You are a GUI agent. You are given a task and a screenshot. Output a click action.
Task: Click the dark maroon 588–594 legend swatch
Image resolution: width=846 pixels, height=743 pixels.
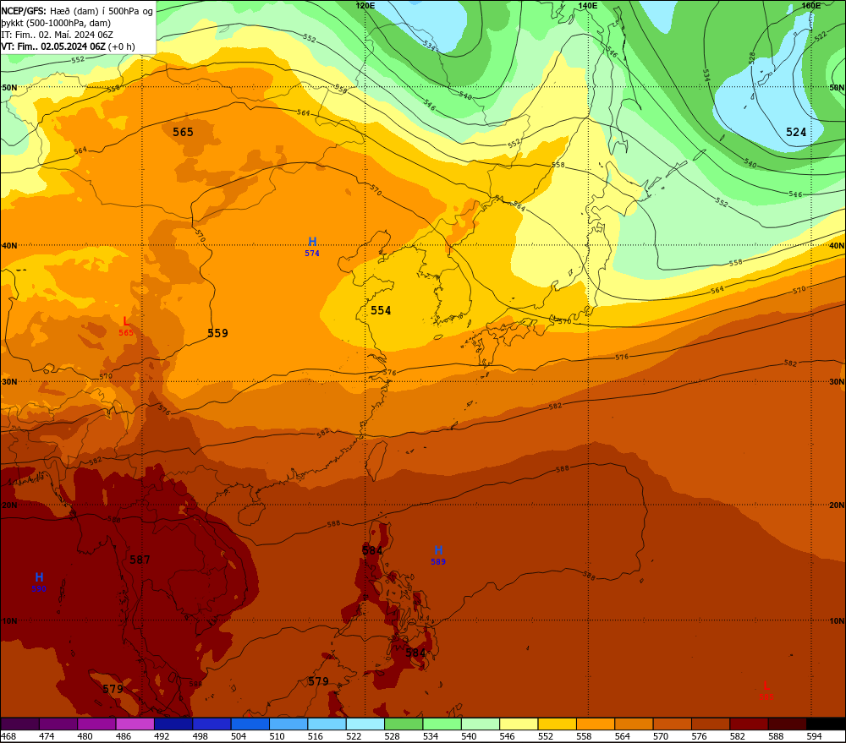pos(787,724)
